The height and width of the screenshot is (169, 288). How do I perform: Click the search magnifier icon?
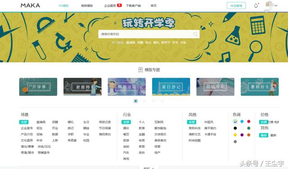[195, 34]
